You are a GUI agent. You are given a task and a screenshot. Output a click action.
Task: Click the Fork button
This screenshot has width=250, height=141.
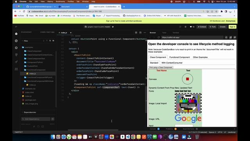212,27
